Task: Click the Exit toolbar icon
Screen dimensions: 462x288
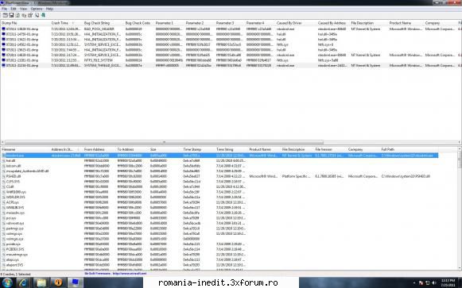Action: pyautogui.click(x=43, y=15)
